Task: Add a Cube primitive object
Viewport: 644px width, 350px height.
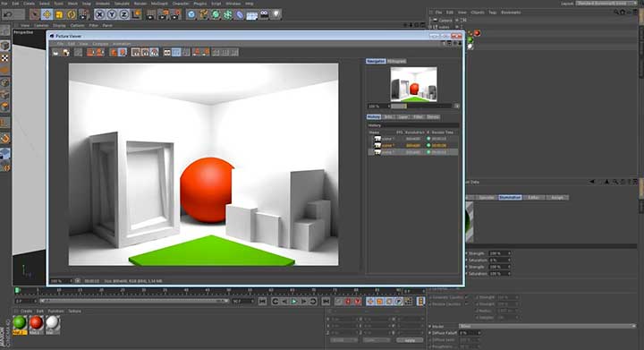Action: 191,15
